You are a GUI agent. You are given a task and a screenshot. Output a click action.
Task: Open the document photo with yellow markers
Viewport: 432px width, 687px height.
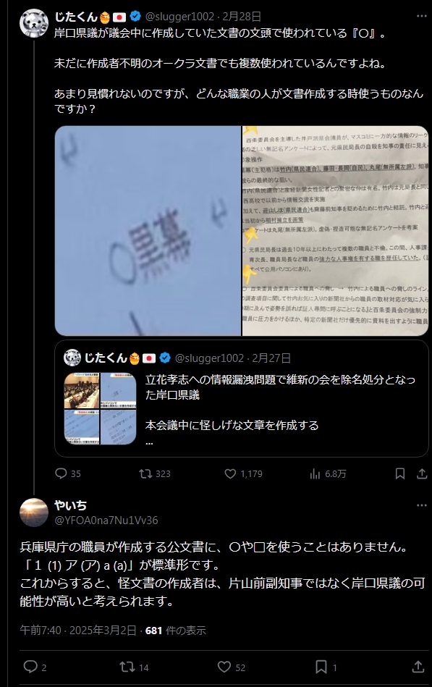point(335,231)
